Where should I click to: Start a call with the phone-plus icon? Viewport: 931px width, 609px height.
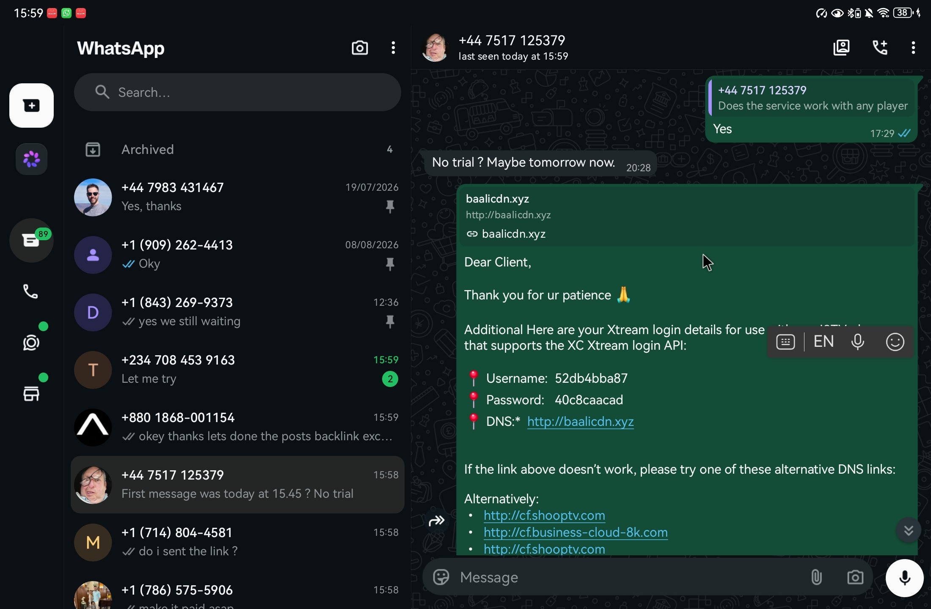(x=880, y=48)
